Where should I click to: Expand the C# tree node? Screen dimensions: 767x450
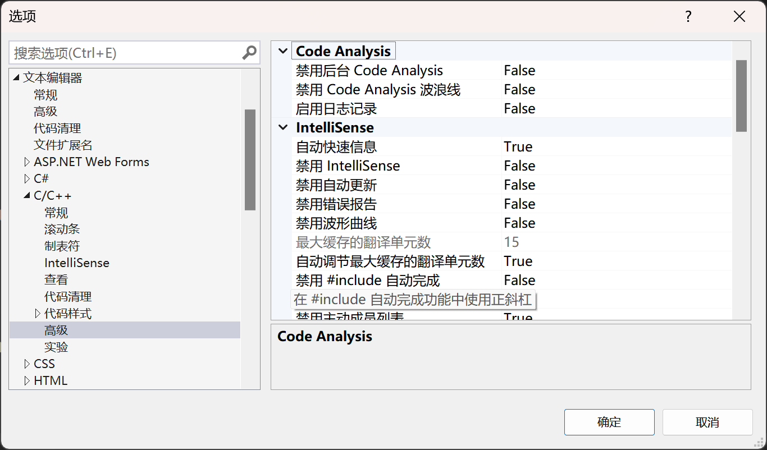[27, 179]
